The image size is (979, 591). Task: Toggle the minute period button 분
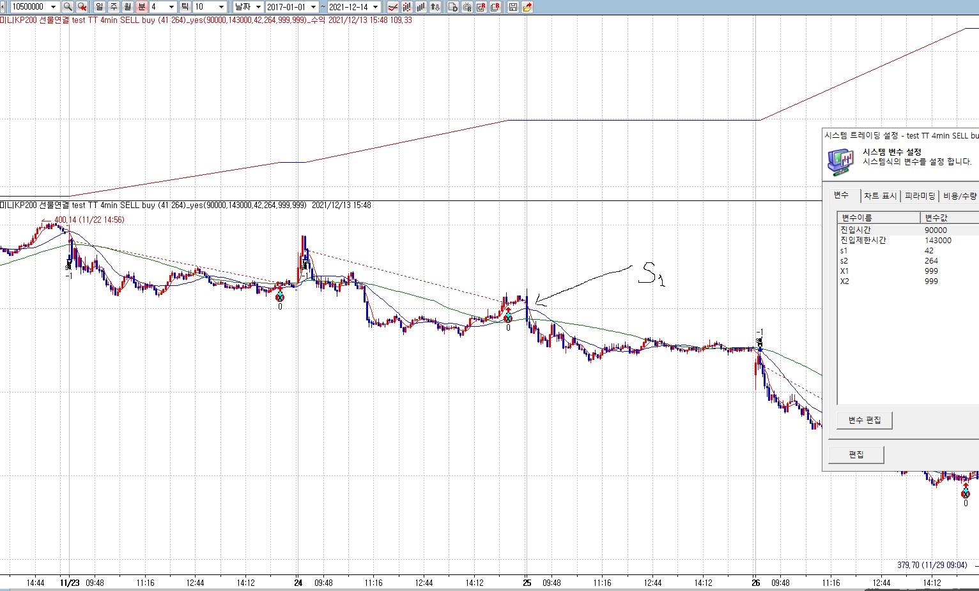pyautogui.click(x=142, y=7)
